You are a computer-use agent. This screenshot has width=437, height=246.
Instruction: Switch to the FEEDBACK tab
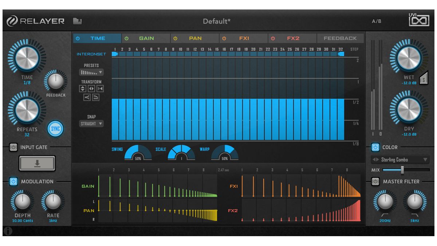point(340,38)
